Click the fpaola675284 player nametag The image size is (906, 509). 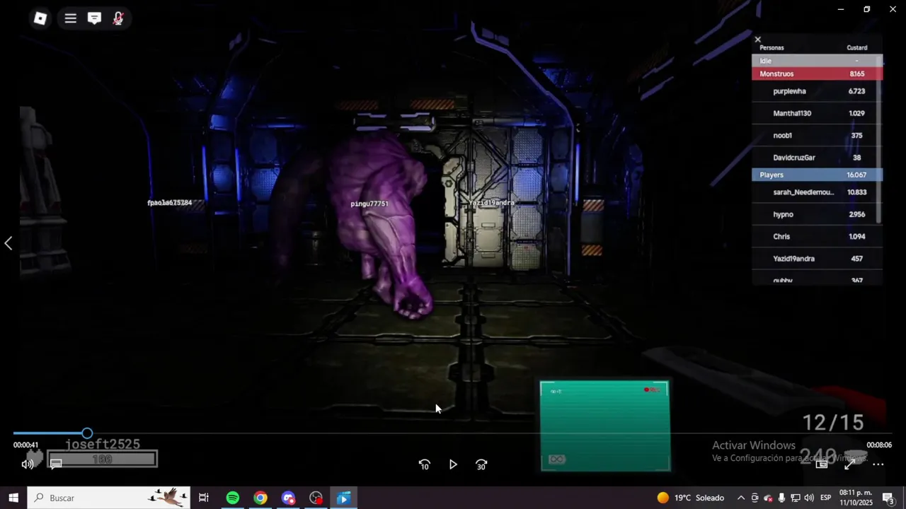(169, 203)
